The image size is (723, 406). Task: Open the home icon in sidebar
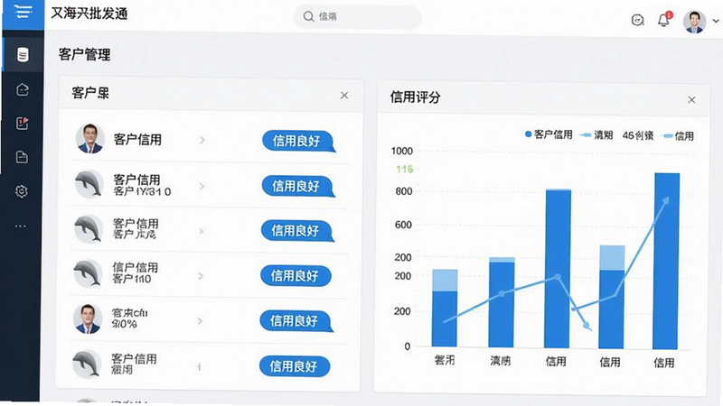pos(22,89)
